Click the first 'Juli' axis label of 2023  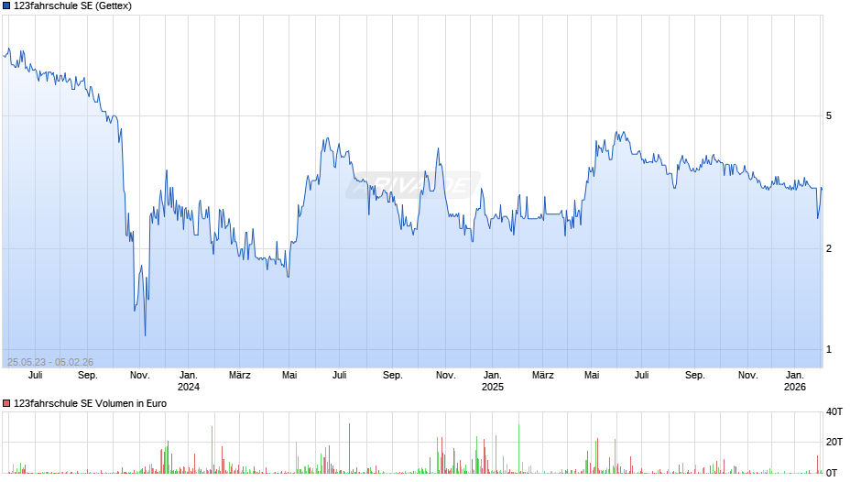click(x=35, y=375)
